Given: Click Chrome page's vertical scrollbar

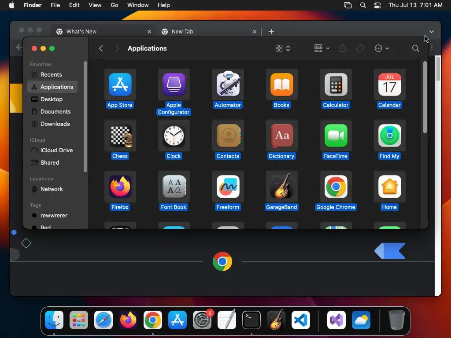Looking at the screenshot, I should pos(438,69).
